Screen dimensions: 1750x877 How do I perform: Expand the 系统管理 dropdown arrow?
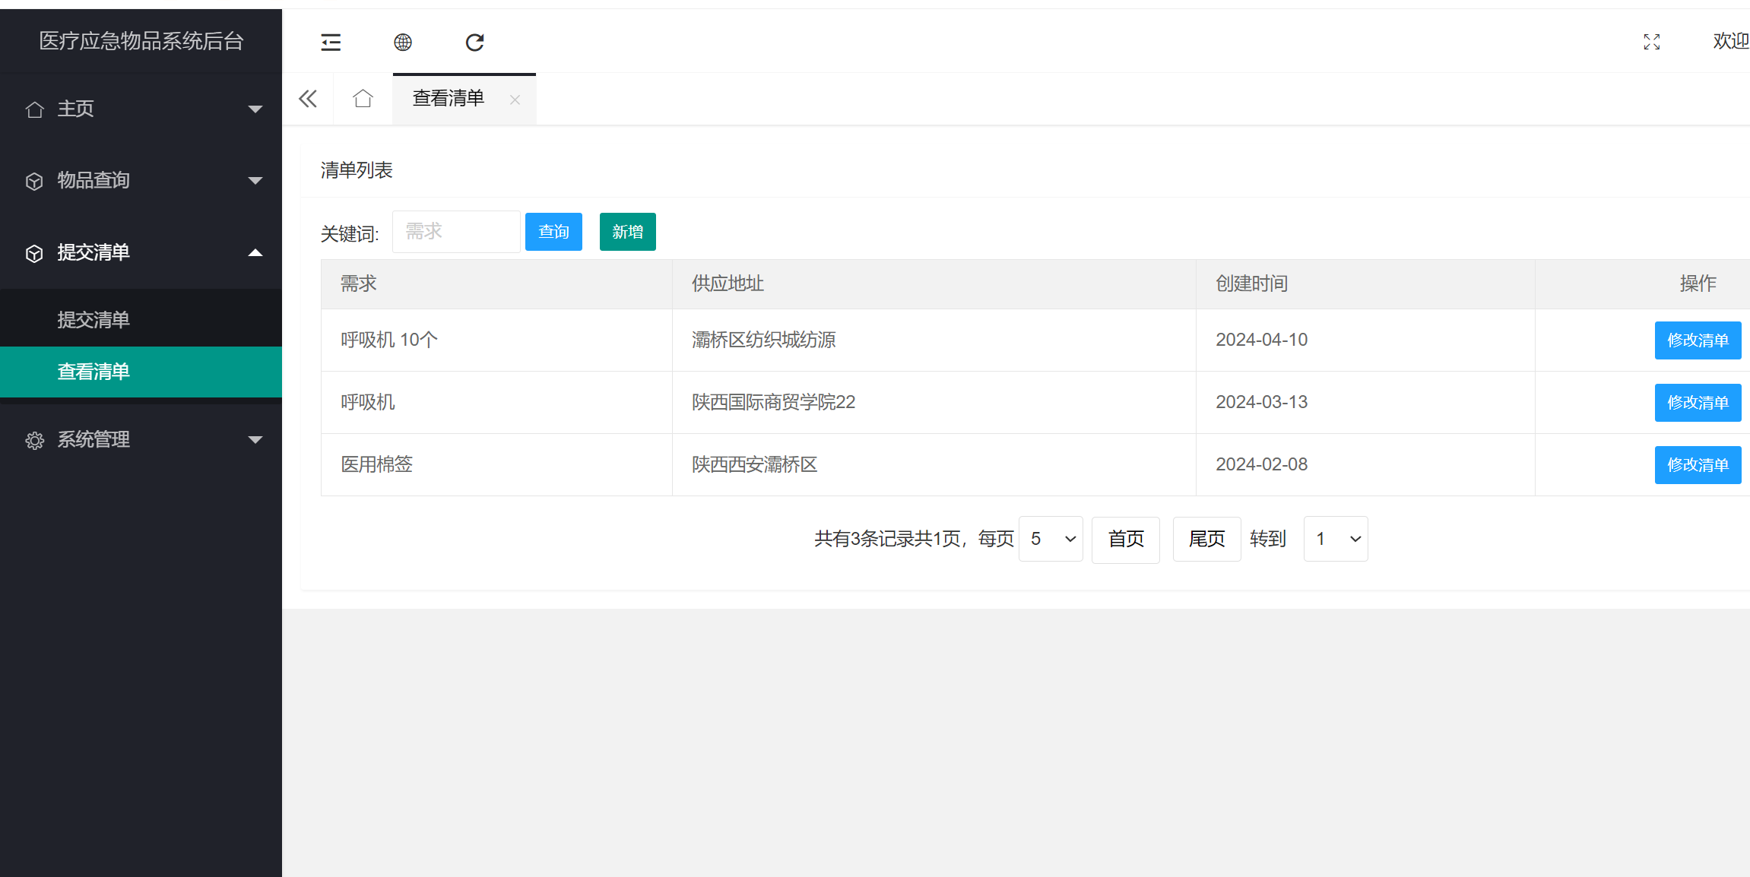point(255,439)
